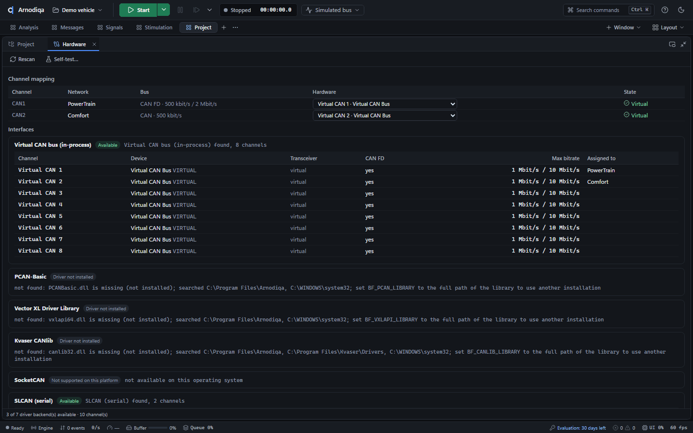This screenshot has width=693, height=433.
Task: Click Virtual state of CAN1 row
Action: pyautogui.click(x=636, y=104)
